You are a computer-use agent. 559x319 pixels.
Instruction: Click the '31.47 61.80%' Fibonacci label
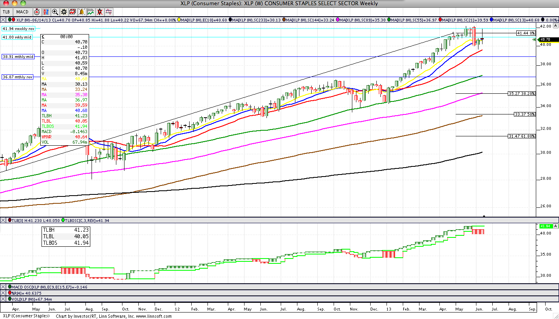tap(522, 136)
